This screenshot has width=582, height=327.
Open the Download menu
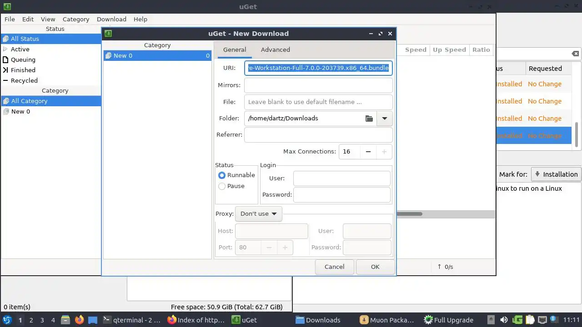tap(111, 19)
